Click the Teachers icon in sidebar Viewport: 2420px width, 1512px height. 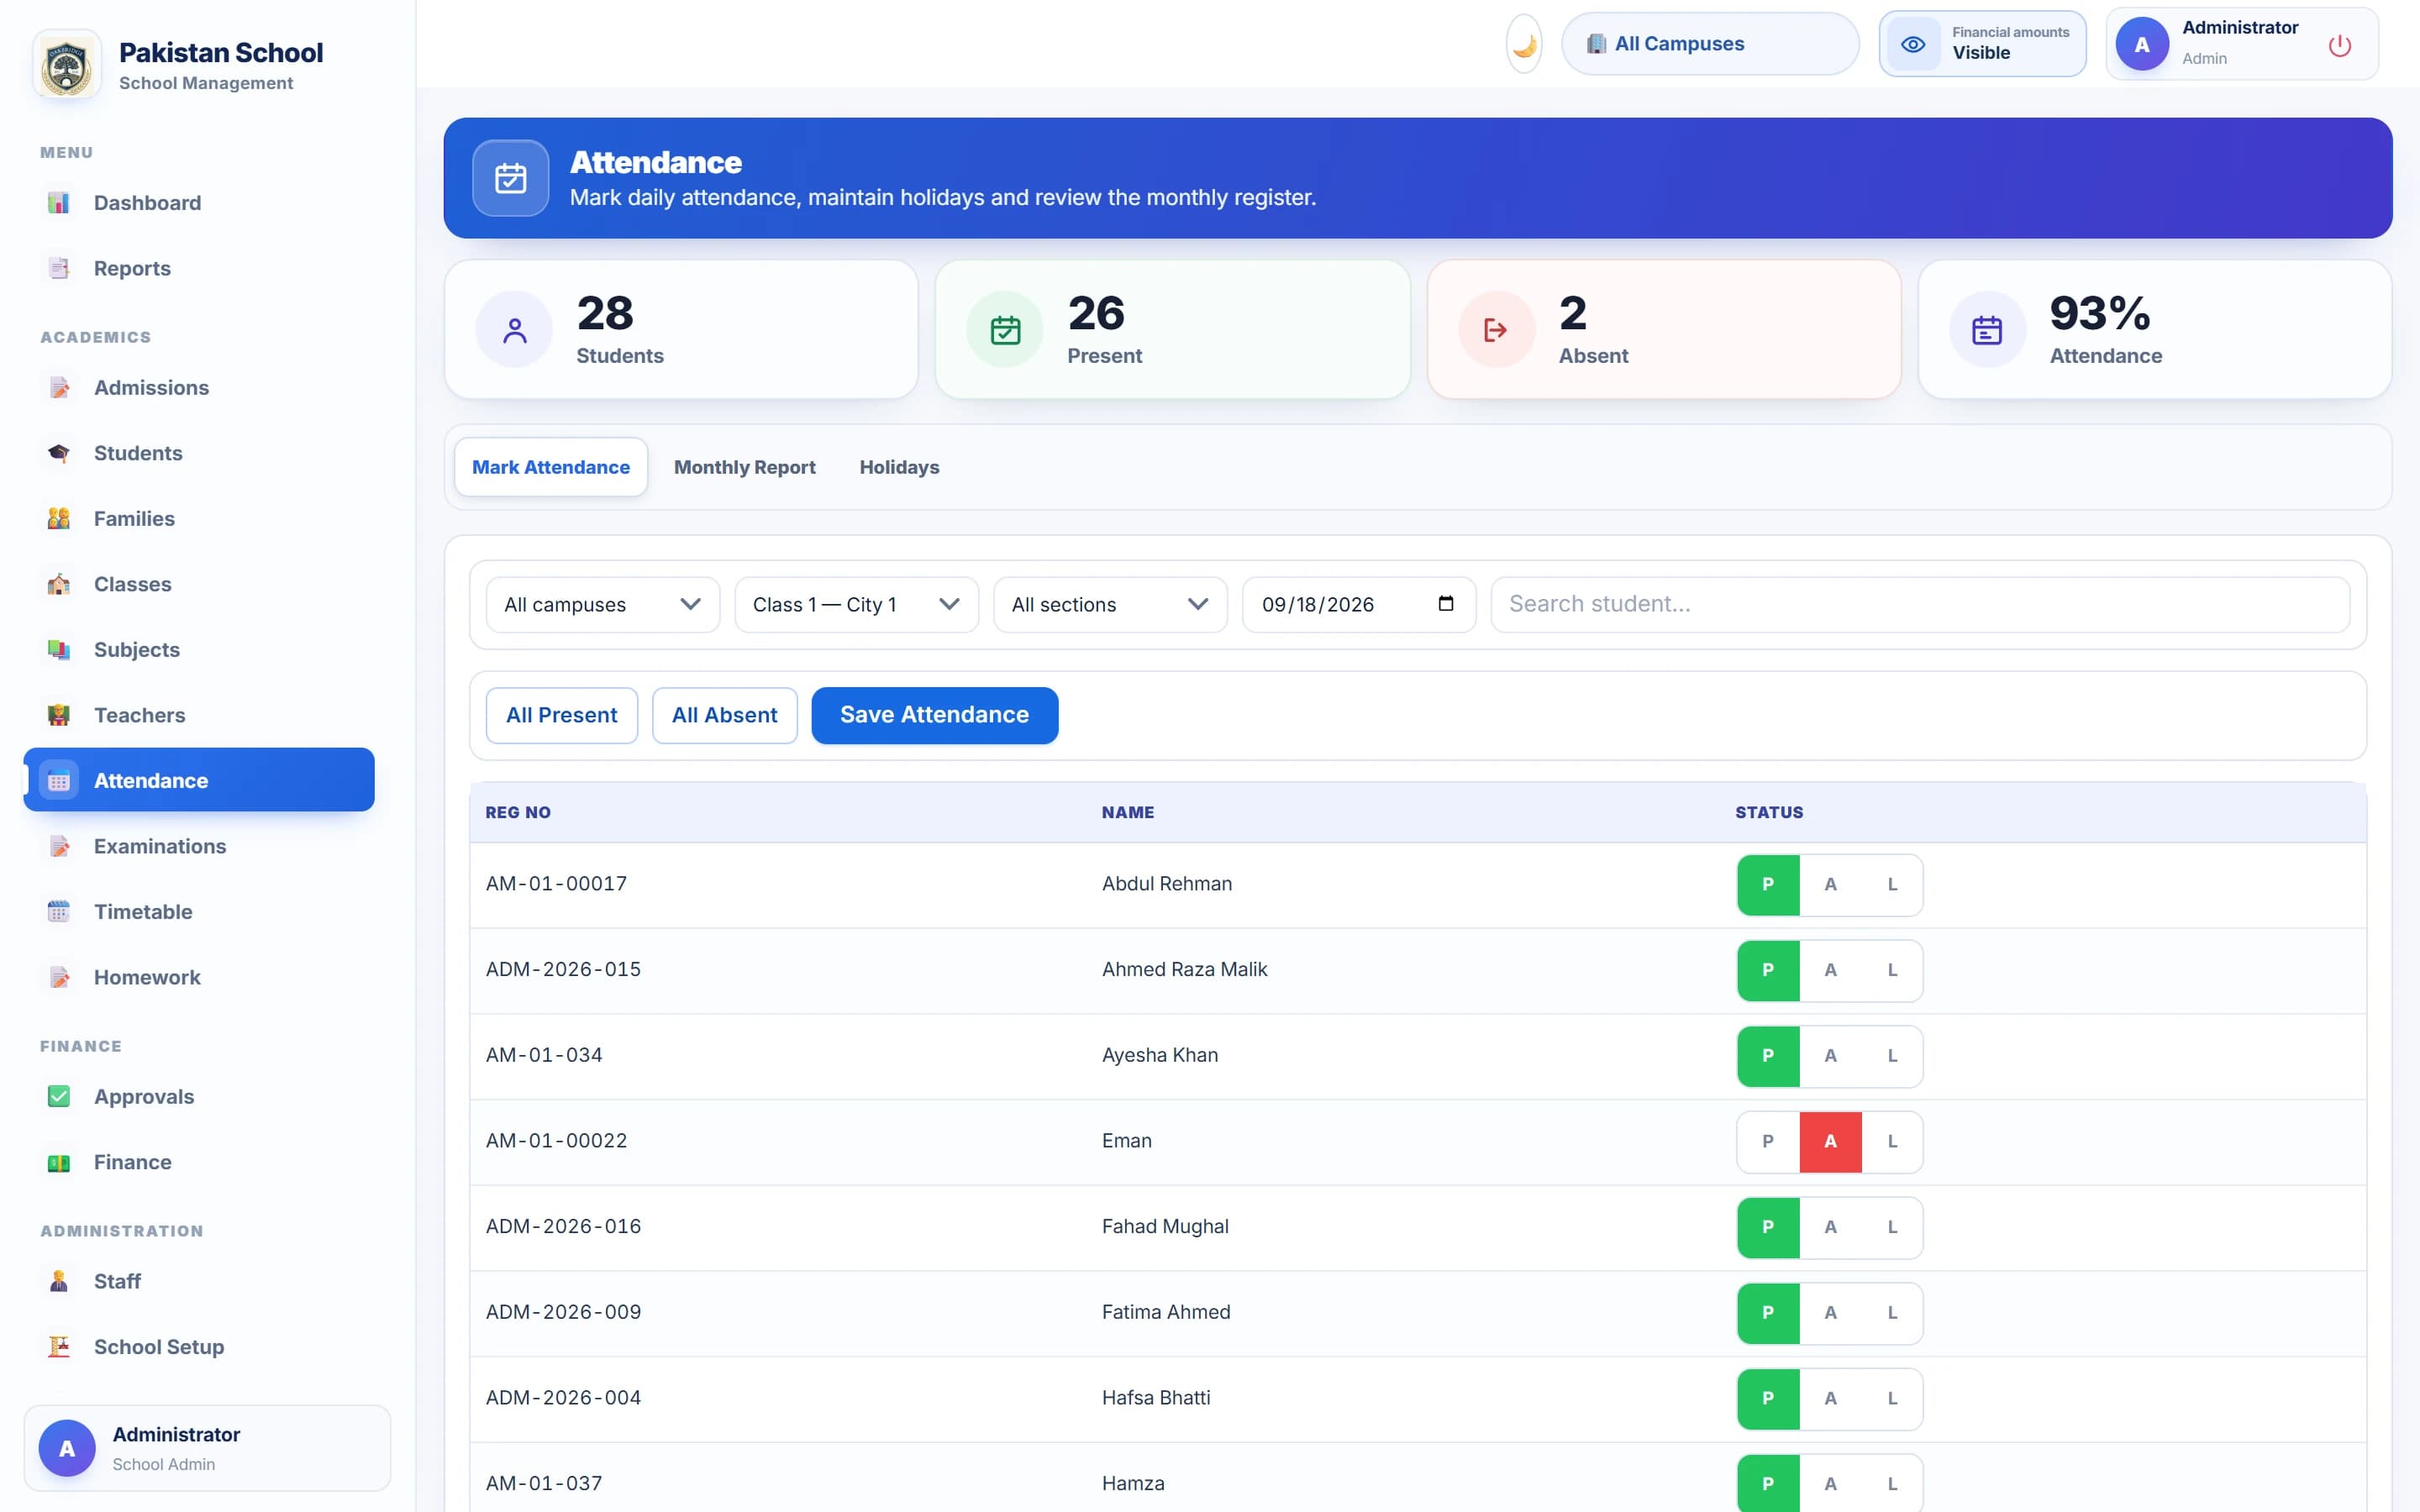(x=59, y=715)
